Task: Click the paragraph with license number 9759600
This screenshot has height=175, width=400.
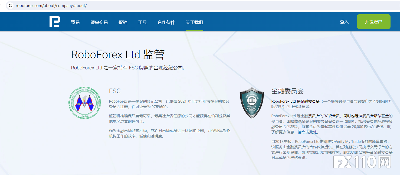Action: (x=169, y=104)
